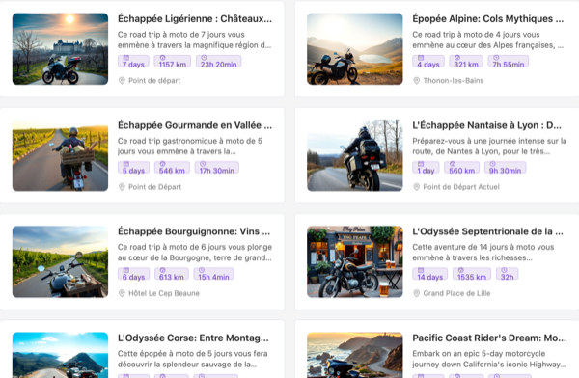Click the clock icon in 9h 30min badge
The image size is (579, 378).
pos(492,164)
